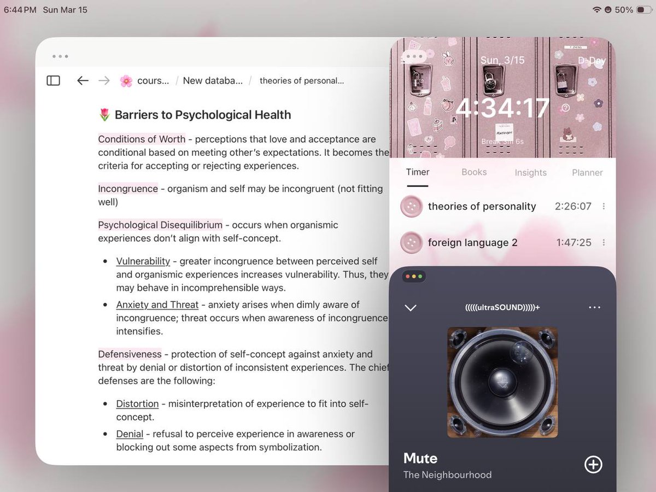Click the underlined 'Denial' term
656x492 pixels.
tap(130, 434)
